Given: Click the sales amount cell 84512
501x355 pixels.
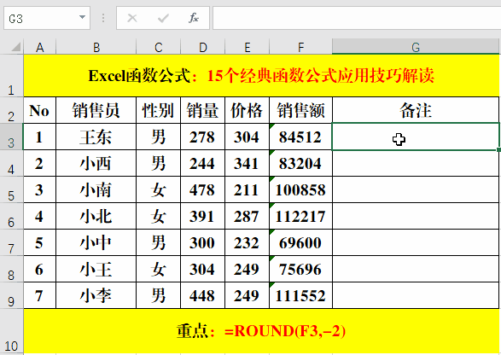Looking at the screenshot, I should (301, 137).
